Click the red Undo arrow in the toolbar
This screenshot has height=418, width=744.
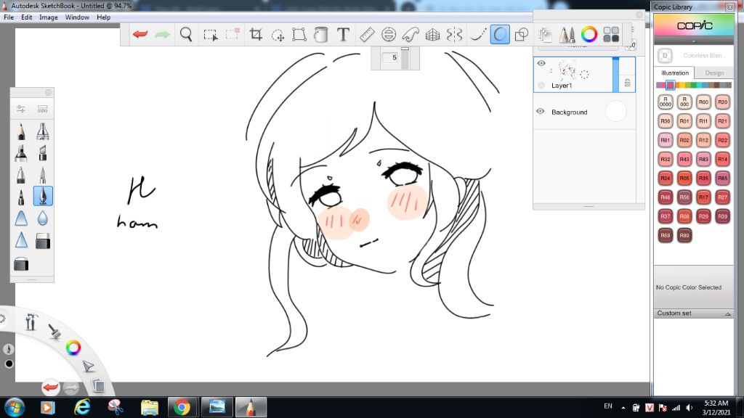[140, 35]
